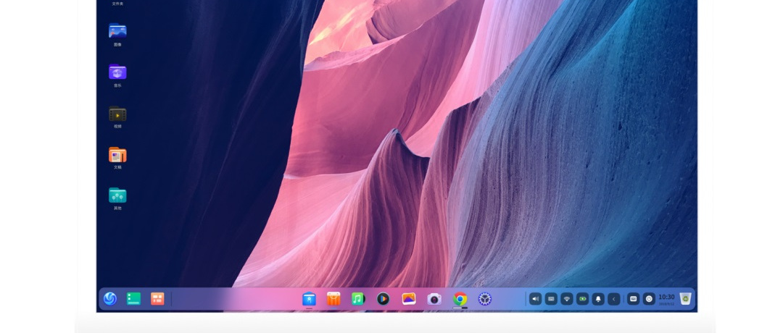Image resolution: width=783 pixels, height=333 pixels.
Task: Collapse tray with the left chevron
Action: 614,299
